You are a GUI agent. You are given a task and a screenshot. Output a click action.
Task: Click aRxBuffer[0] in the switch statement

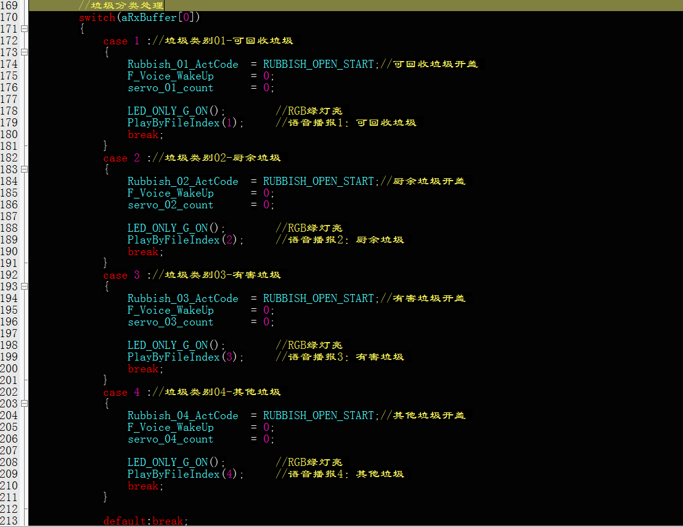coord(157,17)
